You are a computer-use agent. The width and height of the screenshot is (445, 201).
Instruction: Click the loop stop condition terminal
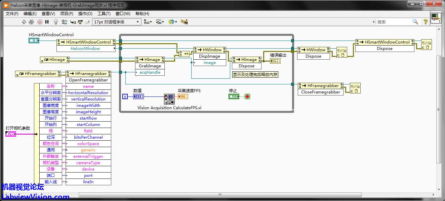247,96
